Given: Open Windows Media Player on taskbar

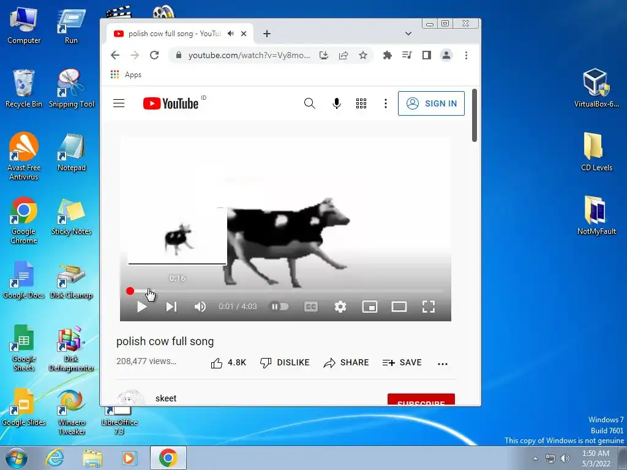Looking at the screenshot, I should pyautogui.click(x=129, y=458).
